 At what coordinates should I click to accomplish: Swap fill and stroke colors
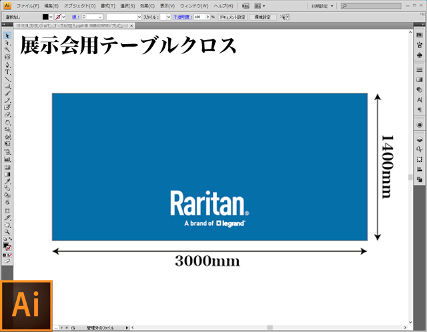click(x=10, y=238)
